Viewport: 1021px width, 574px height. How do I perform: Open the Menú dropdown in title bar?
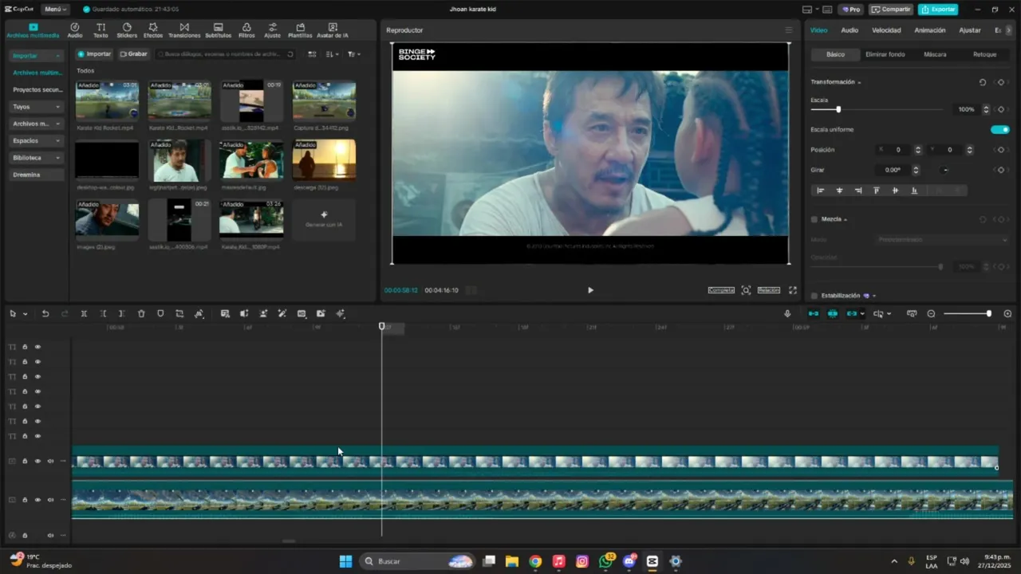click(x=55, y=10)
